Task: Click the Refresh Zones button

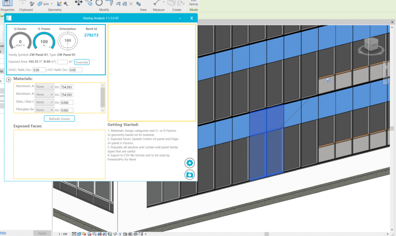Action: pyautogui.click(x=59, y=119)
